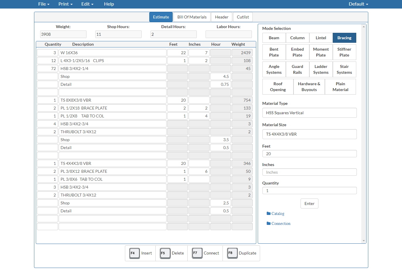This screenshot has height=270, width=402.
Task: Click the Enter button
Action: (309, 204)
